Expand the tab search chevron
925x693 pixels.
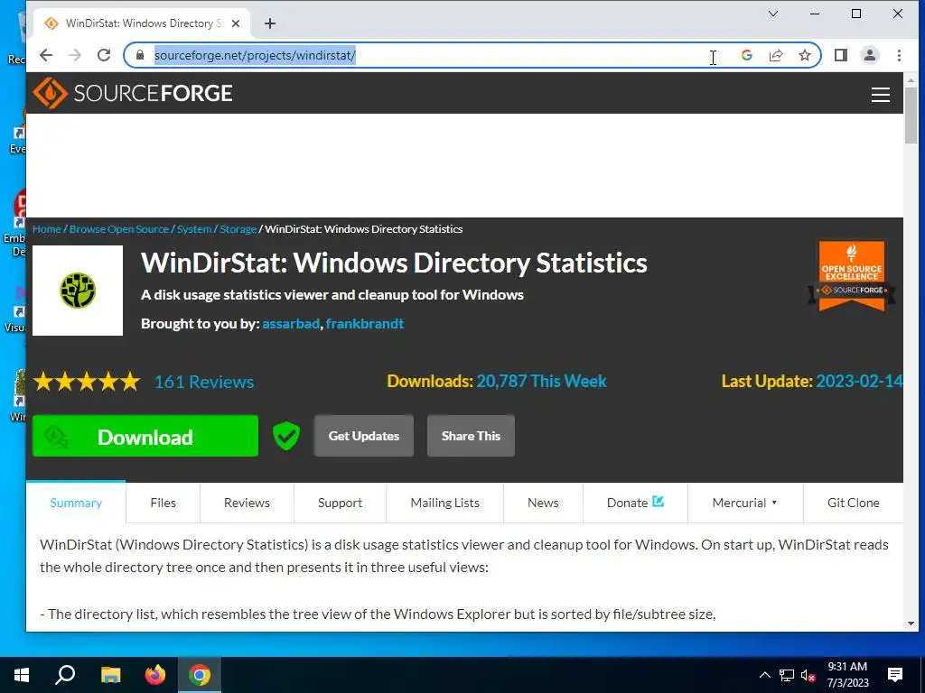(x=773, y=14)
